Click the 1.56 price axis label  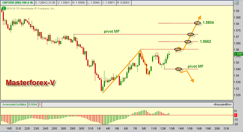[236, 50]
